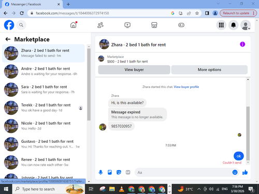Screen dimensions: 259x194
Task: Open the tab search chevron
Action: [218, 4]
